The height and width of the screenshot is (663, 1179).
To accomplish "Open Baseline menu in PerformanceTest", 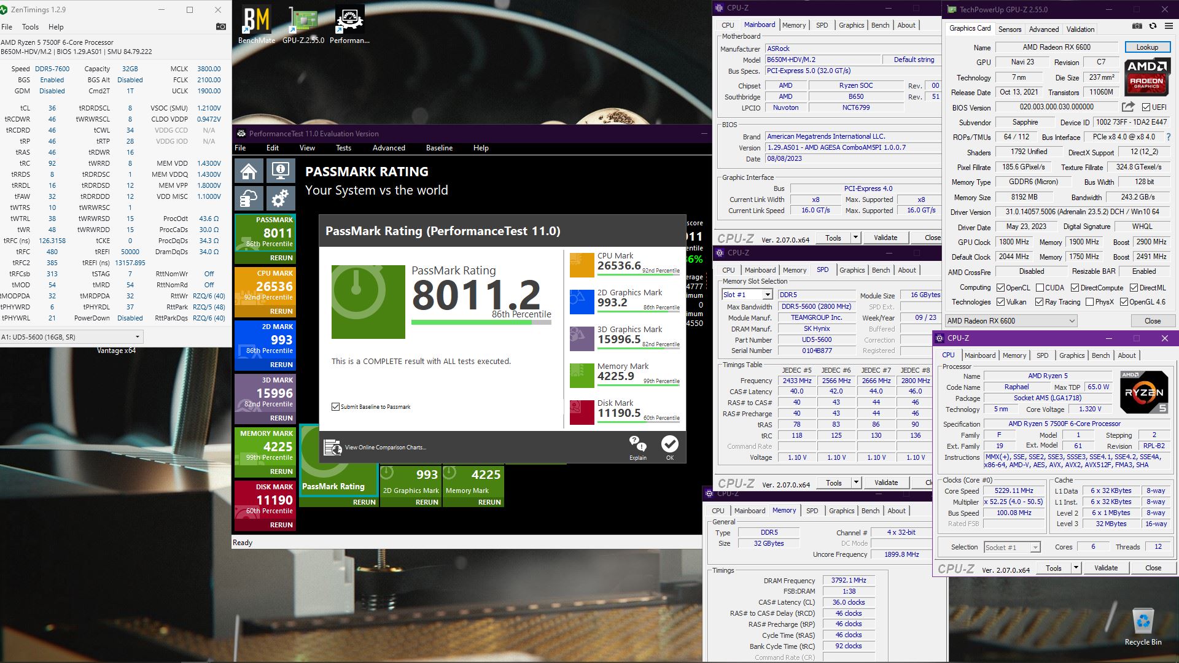I will pos(439,148).
